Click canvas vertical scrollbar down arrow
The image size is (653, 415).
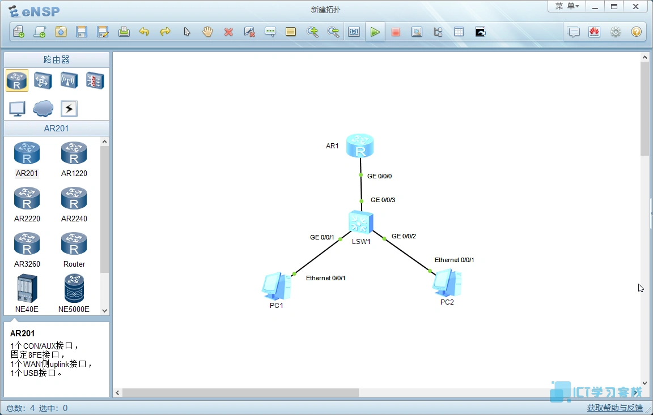[644, 383]
